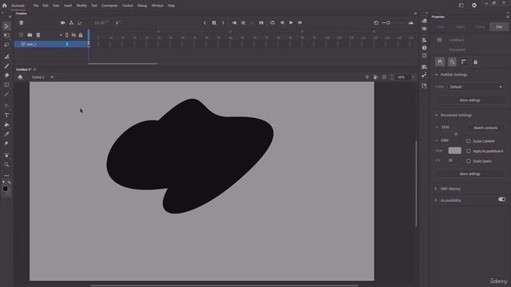Open the workspace switcher button

461,6
